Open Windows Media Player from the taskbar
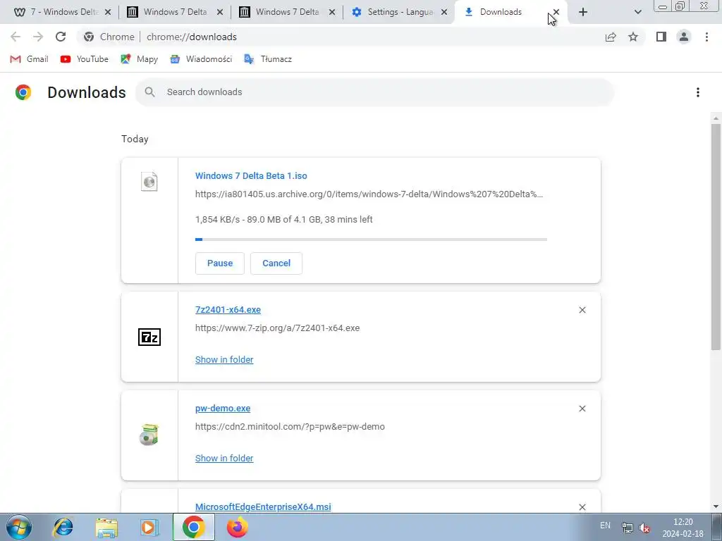The image size is (722, 541). coord(149,528)
